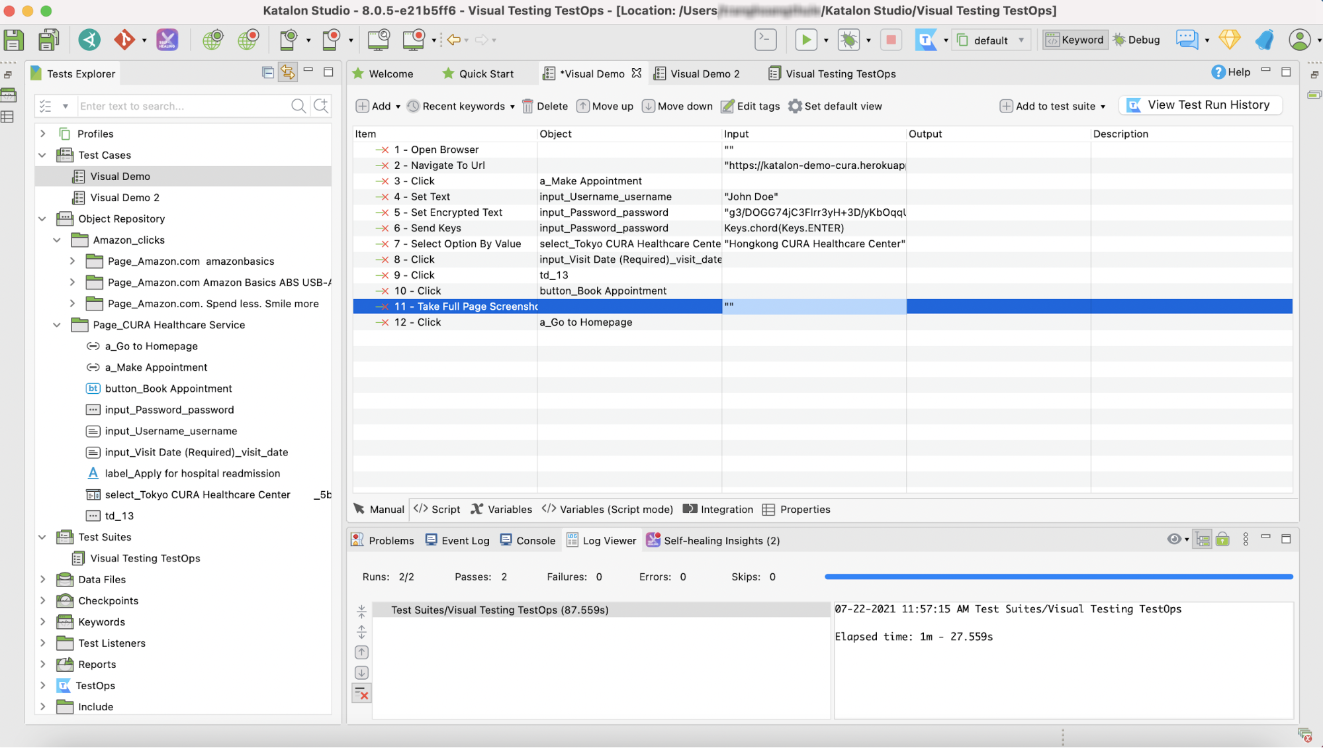The width and height of the screenshot is (1323, 748).
Task: Click the Save All icon
Action: click(x=48, y=40)
